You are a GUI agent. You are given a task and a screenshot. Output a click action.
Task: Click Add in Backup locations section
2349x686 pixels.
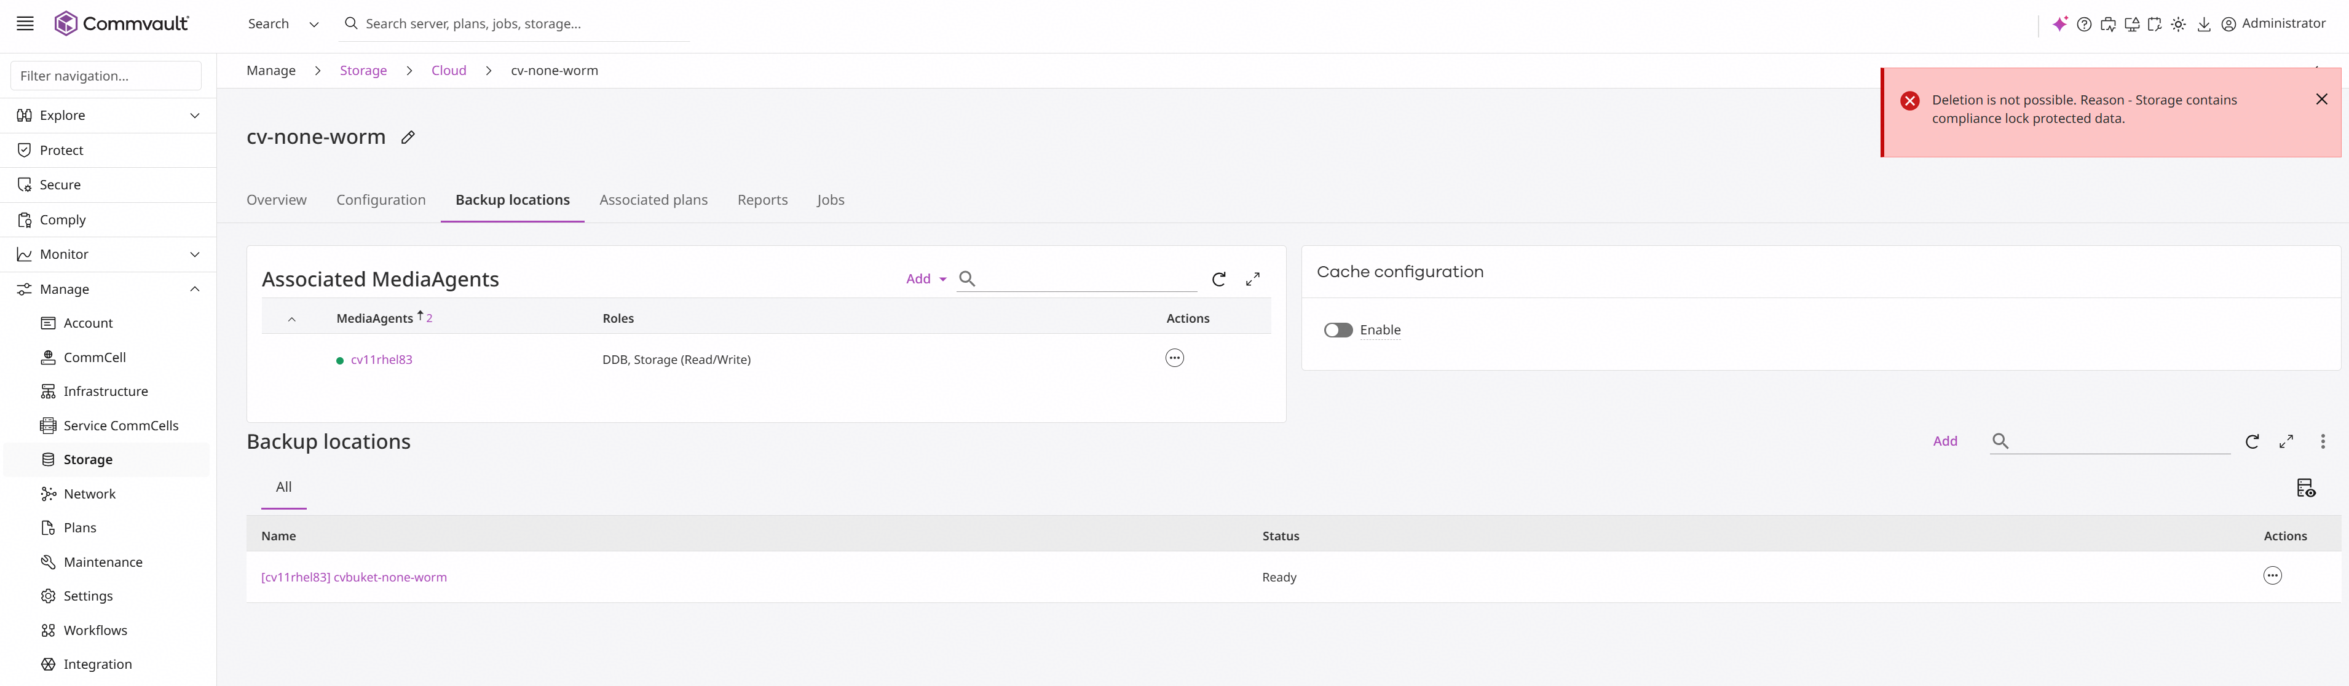(1945, 441)
